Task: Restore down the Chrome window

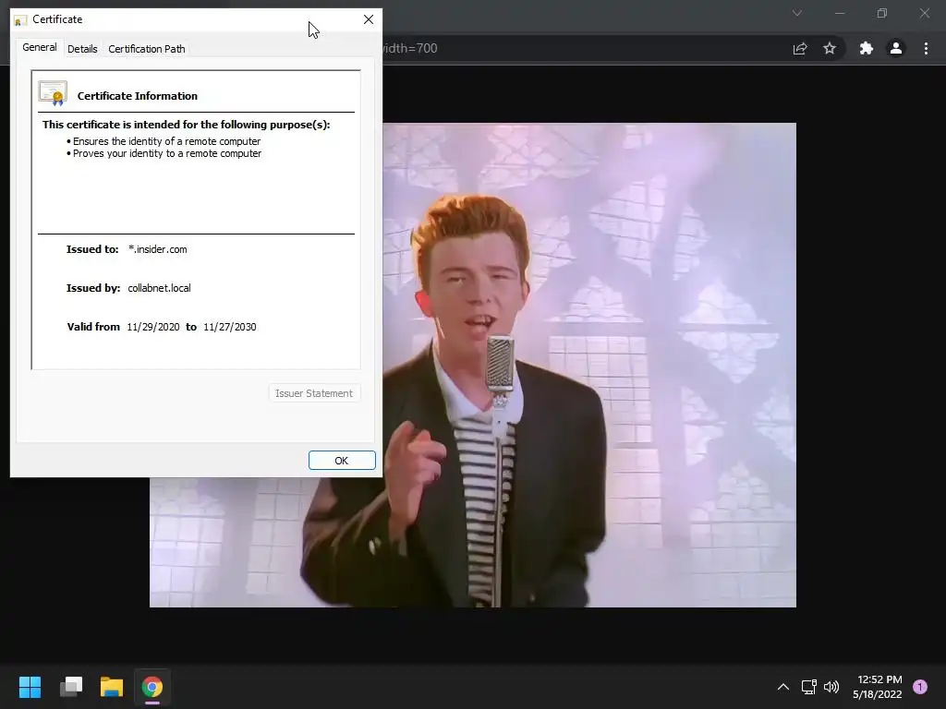Action: click(x=882, y=13)
